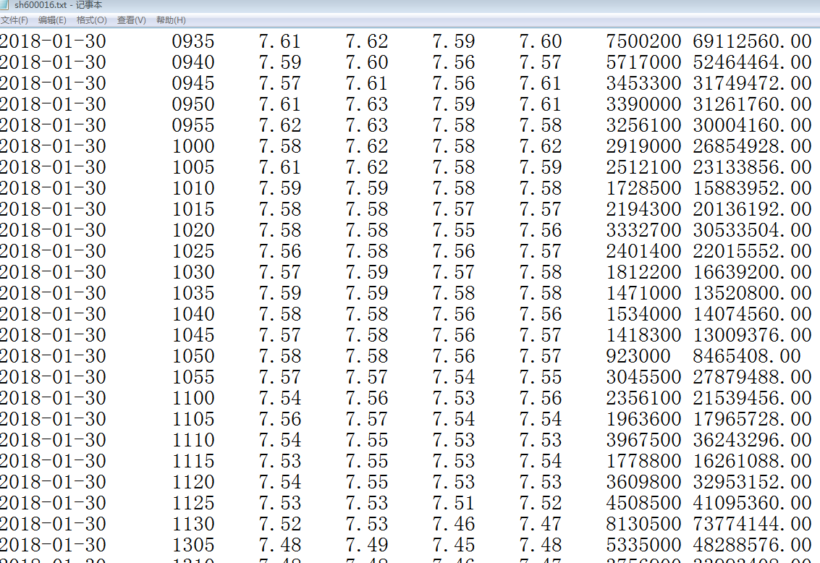Viewport: 820px width, 563px height.
Task: Click volume value 3967500
Action: (643, 440)
